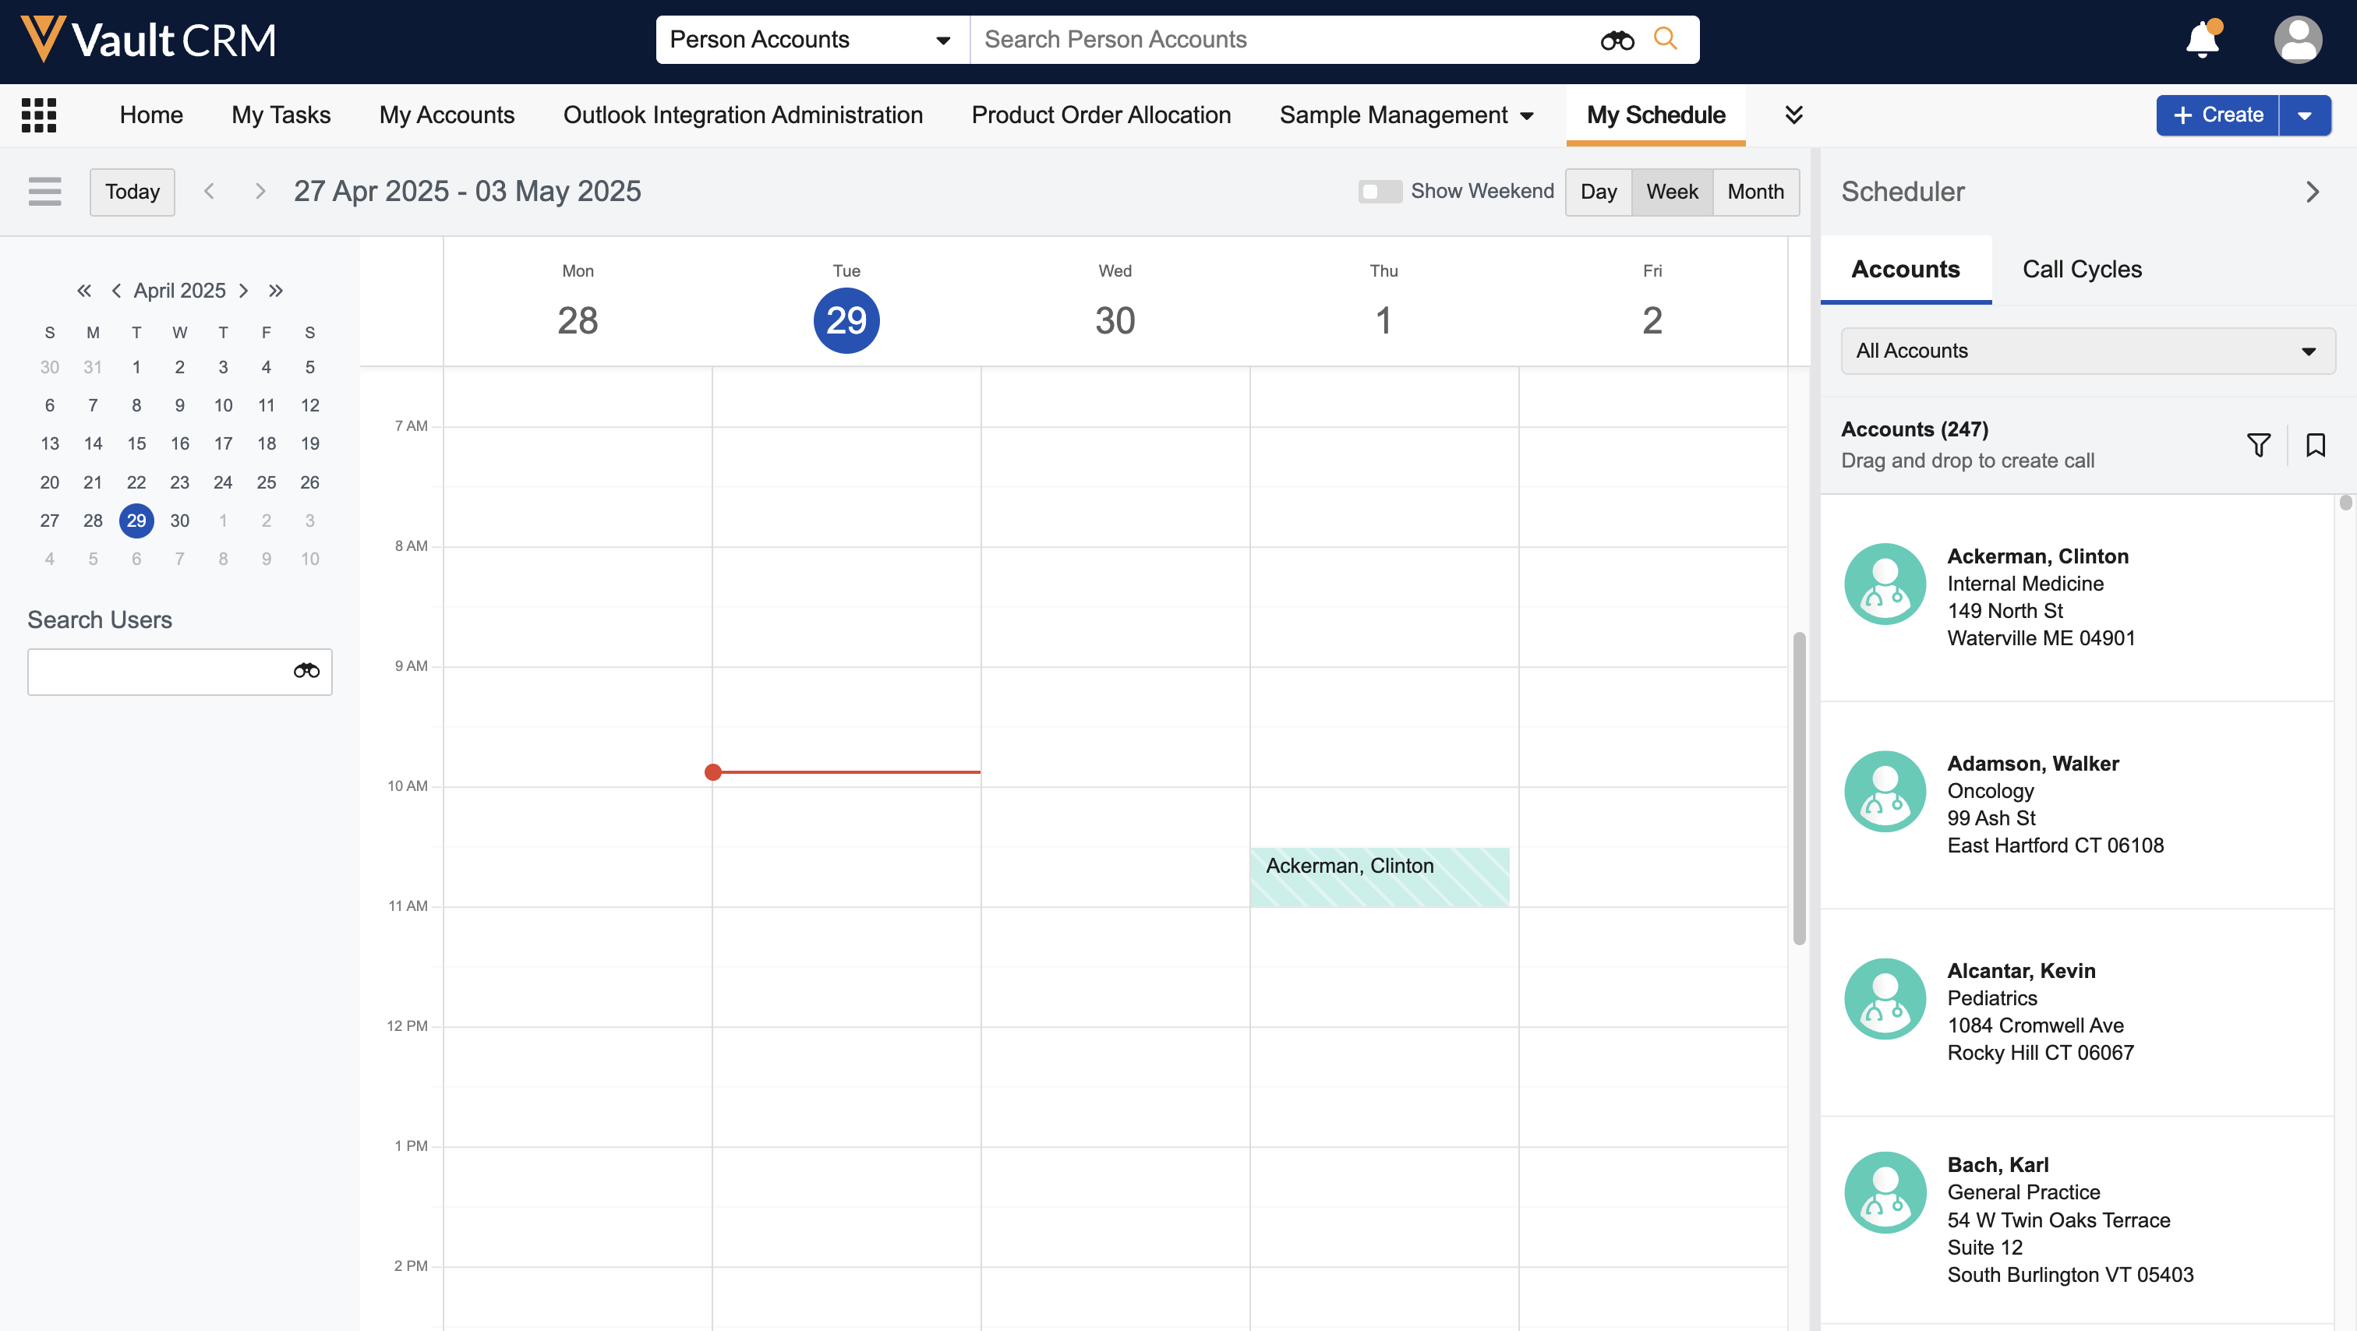Screen dimensions: 2357x1331
Task: Open the app launcher grid icon
Action: pos(38,115)
